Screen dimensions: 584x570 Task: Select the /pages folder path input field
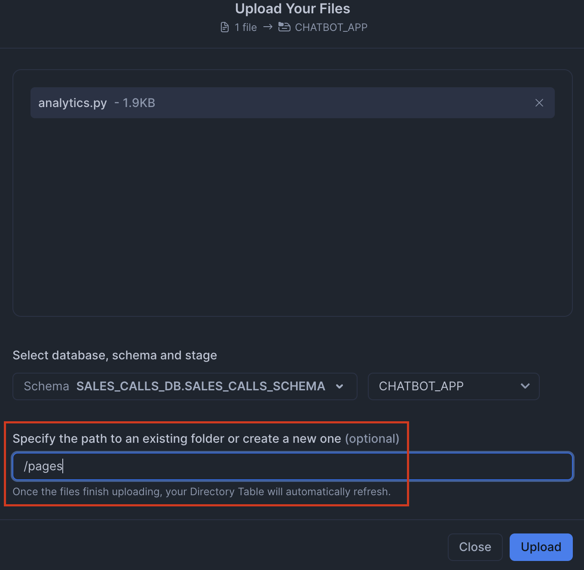click(292, 466)
